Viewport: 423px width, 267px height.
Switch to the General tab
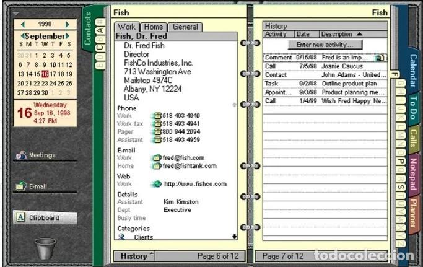(185, 27)
